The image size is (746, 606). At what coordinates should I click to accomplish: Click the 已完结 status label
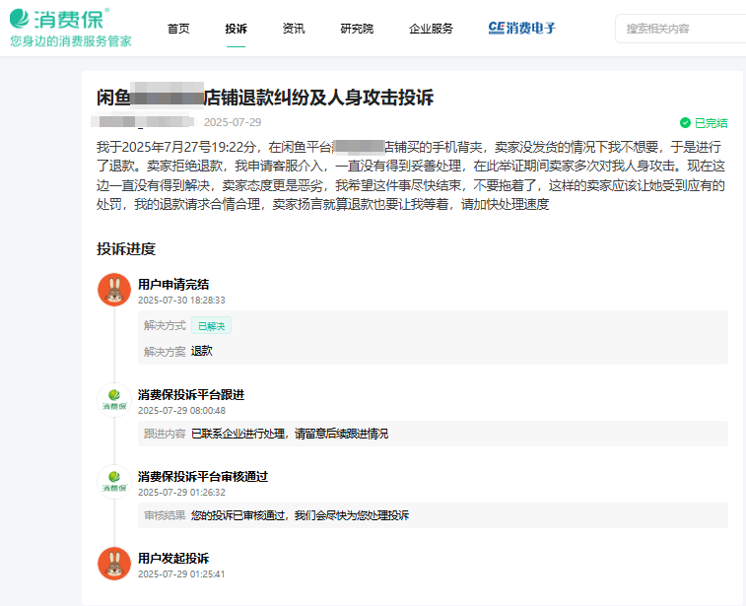[711, 123]
